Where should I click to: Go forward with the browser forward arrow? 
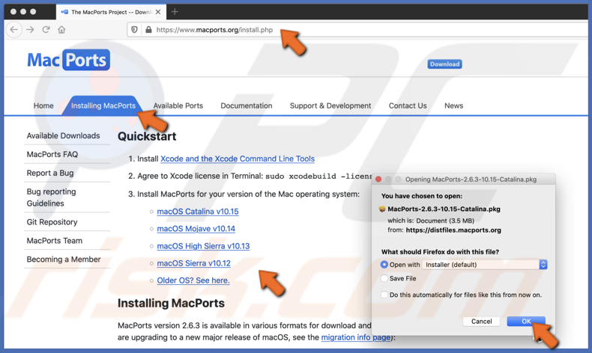click(30, 29)
